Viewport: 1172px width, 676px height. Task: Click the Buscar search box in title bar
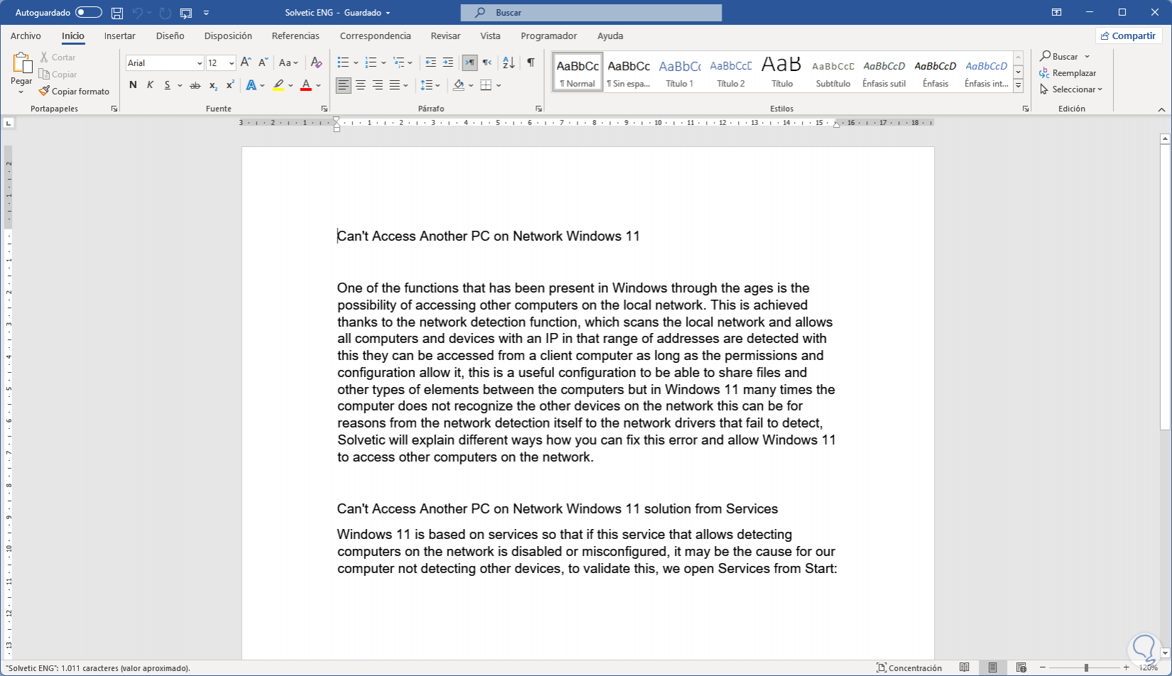(591, 13)
